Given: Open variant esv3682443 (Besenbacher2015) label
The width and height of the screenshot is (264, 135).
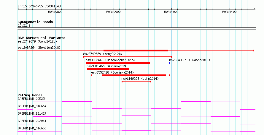Looking at the screenshot, I should 110,60.
